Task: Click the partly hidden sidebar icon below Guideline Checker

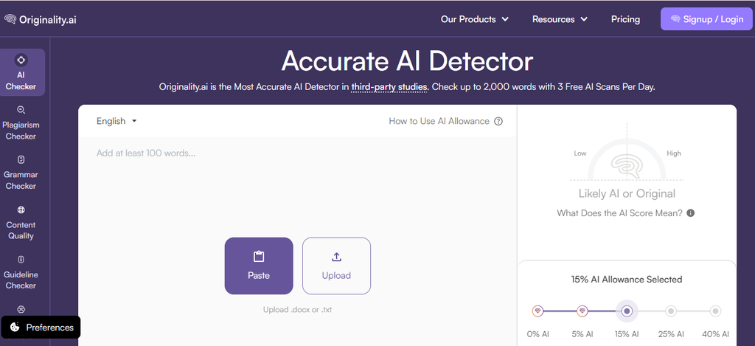Action: point(21,309)
